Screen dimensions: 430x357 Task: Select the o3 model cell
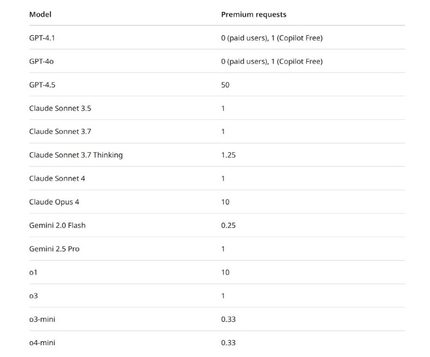click(33, 296)
